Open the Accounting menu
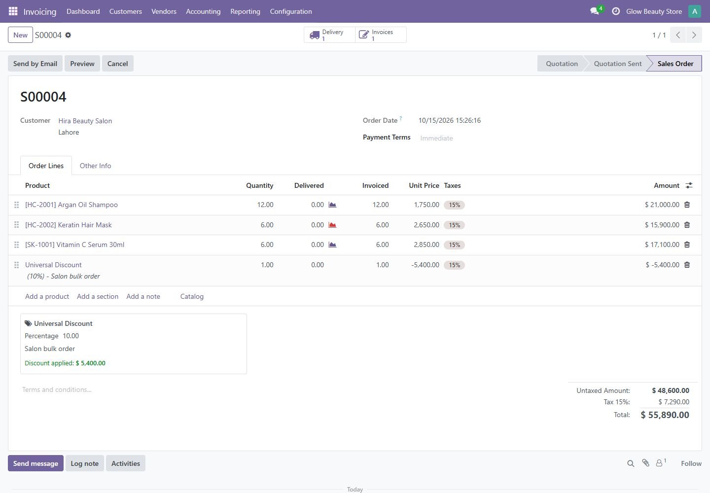 pyautogui.click(x=203, y=11)
